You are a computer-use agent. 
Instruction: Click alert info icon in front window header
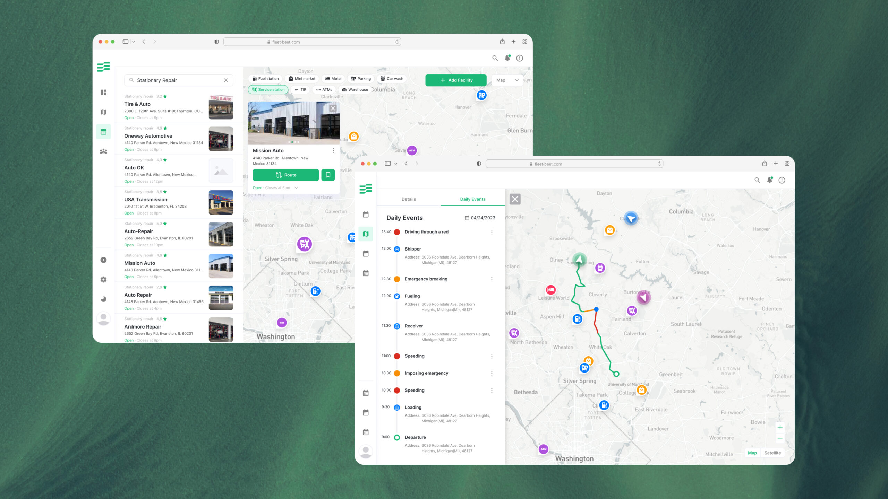pyautogui.click(x=782, y=180)
